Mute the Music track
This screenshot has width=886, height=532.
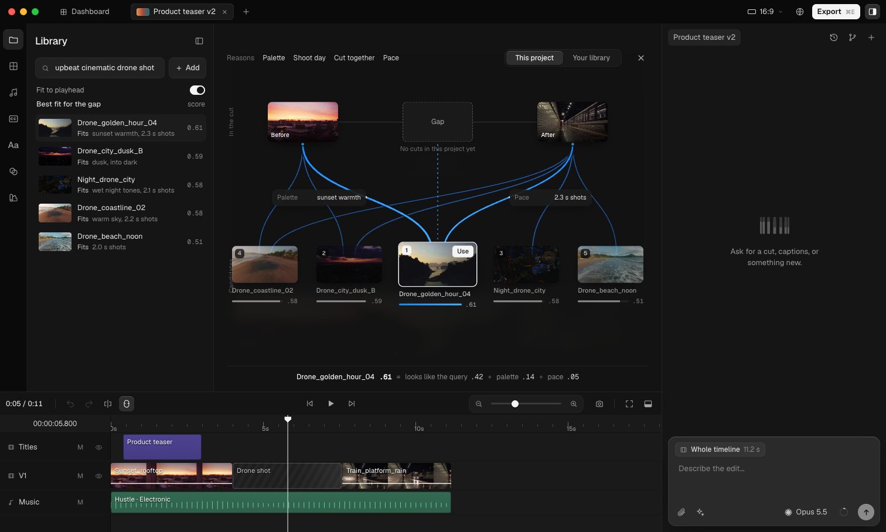point(80,502)
